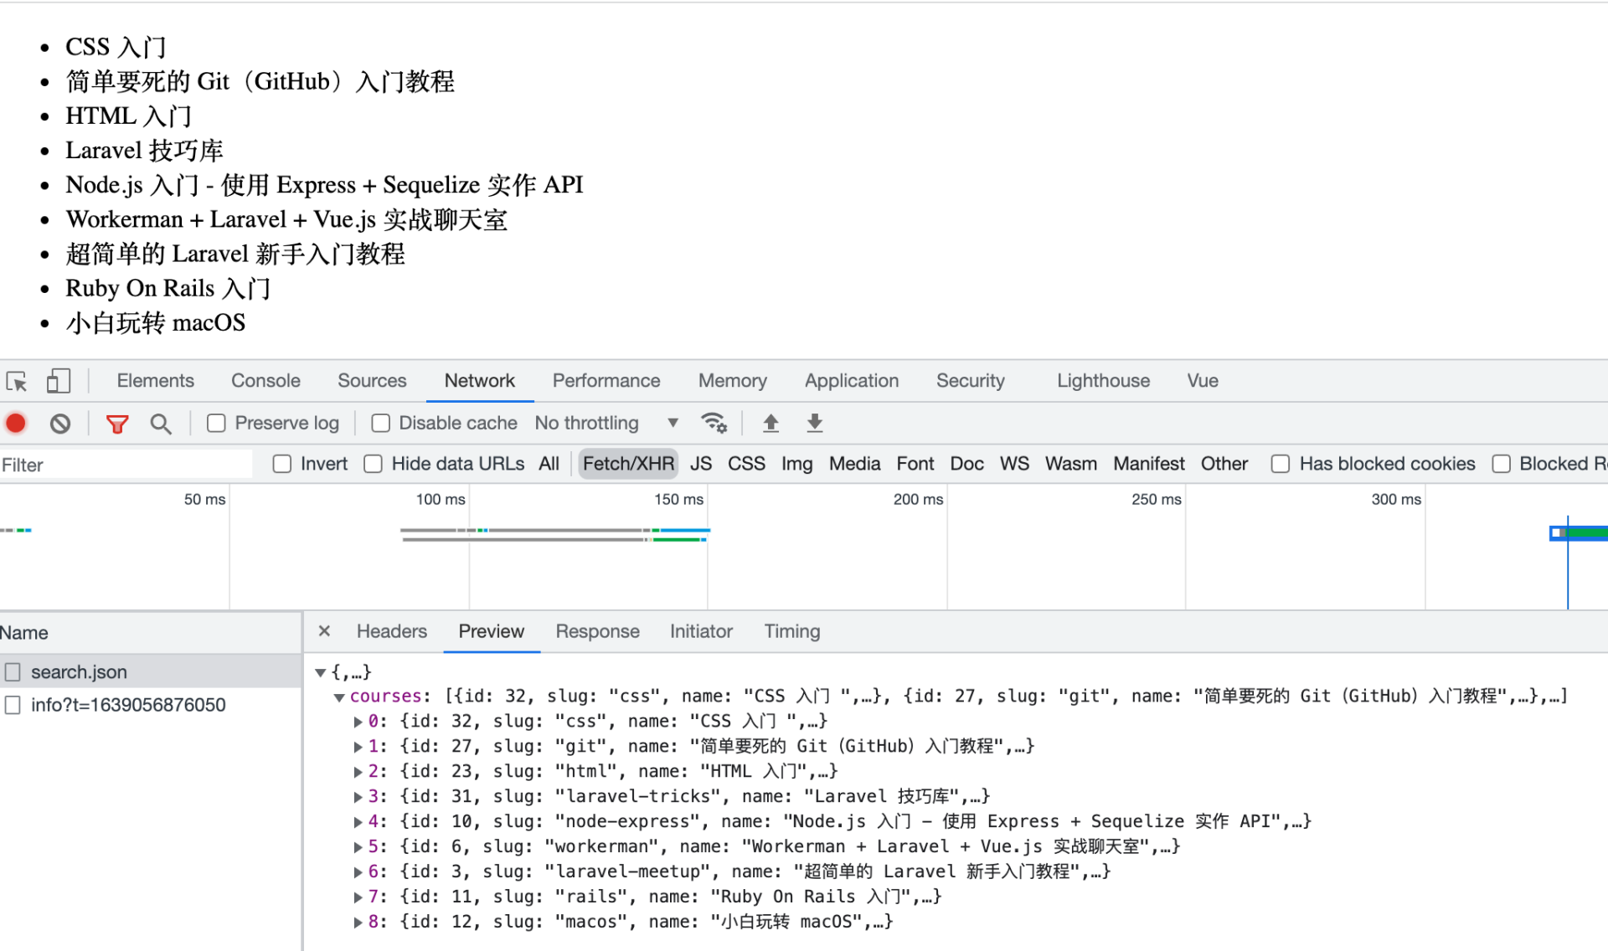Clear the network request log
Screen dimensions: 1608x951
click(59, 423)
